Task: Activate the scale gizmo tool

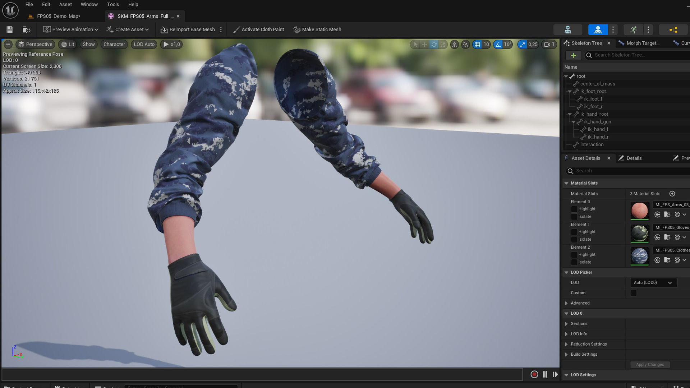Action: [x=443, y=45]
